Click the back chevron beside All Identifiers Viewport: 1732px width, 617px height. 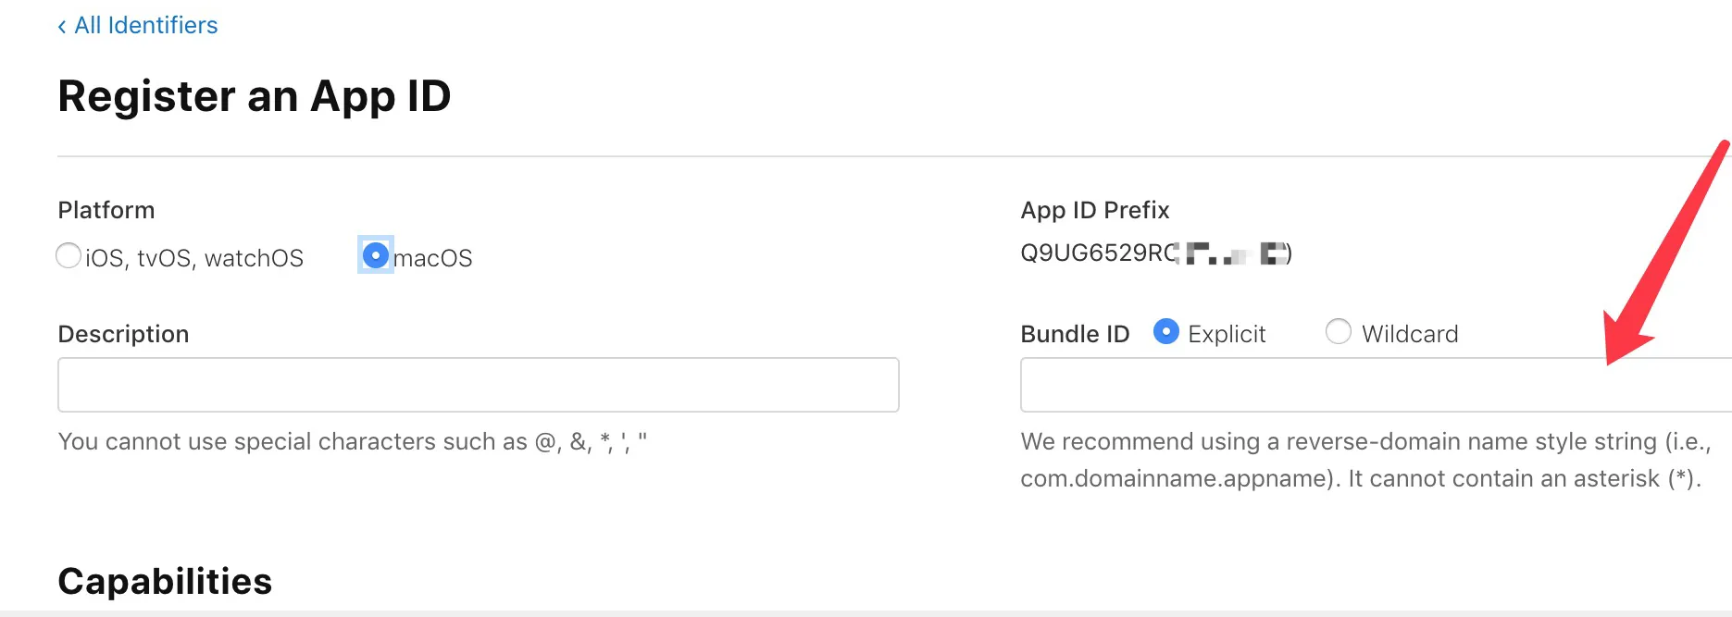click(62, 26)
